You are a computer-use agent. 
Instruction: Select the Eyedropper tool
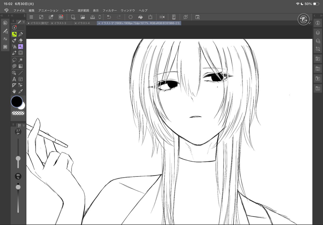pos(20,91)
